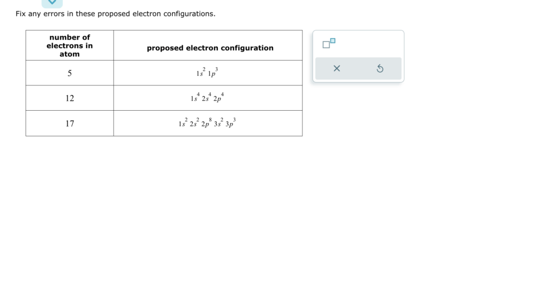This screenshot has height=303, width=551.
Task: Click the 'Fix any errors' instruction text
Action: pos(116,13)
